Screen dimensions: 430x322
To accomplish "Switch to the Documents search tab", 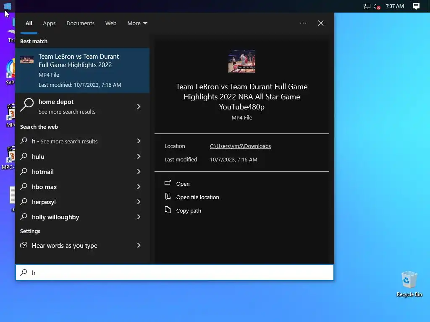I will (x=80, y=23).
